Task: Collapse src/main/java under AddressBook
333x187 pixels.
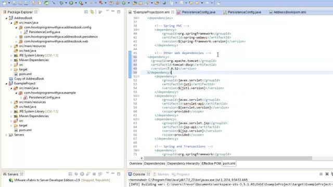Action: (11, 23)
